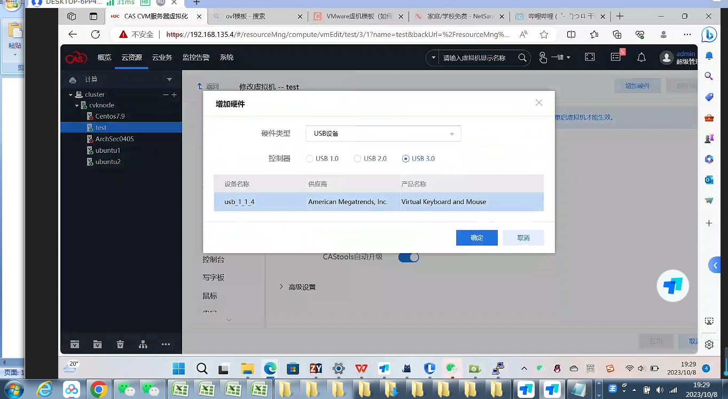This screenshot has width=728, height=399.
Task: Open the notification bell in CAS header
Action: pos(641,57)
